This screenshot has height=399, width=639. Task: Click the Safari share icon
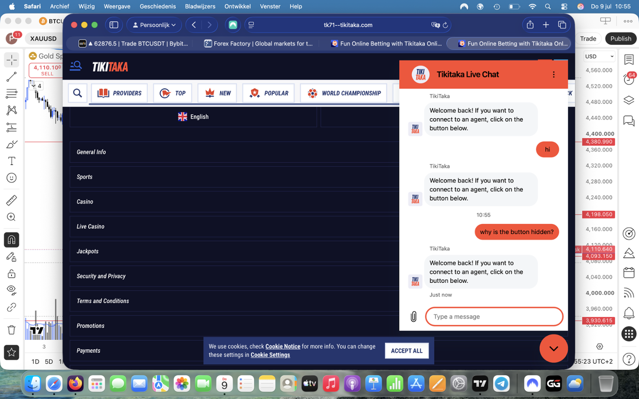tap(530, 25)
